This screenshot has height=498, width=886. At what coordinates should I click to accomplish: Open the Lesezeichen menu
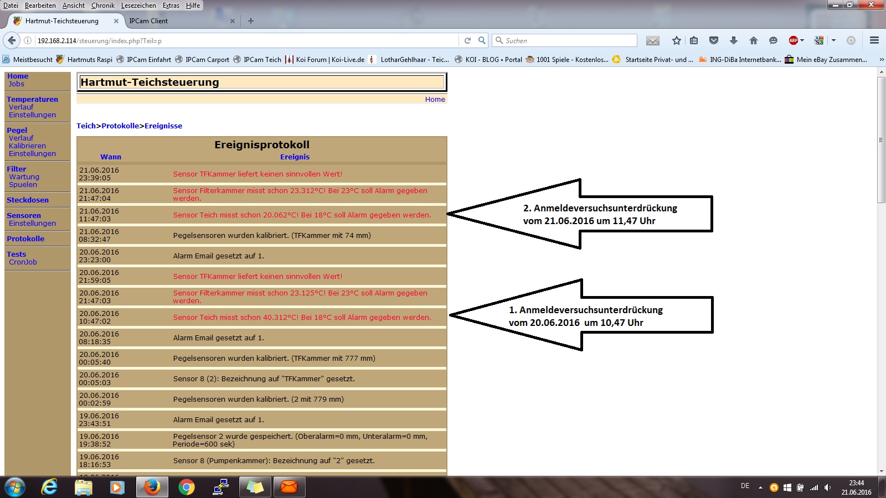tap(138, 6)
